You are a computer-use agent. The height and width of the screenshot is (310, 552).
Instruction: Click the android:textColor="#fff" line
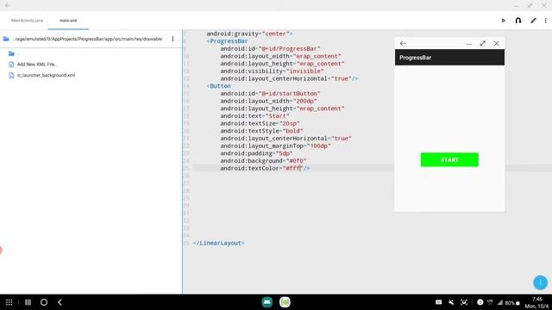click(265, 169)
